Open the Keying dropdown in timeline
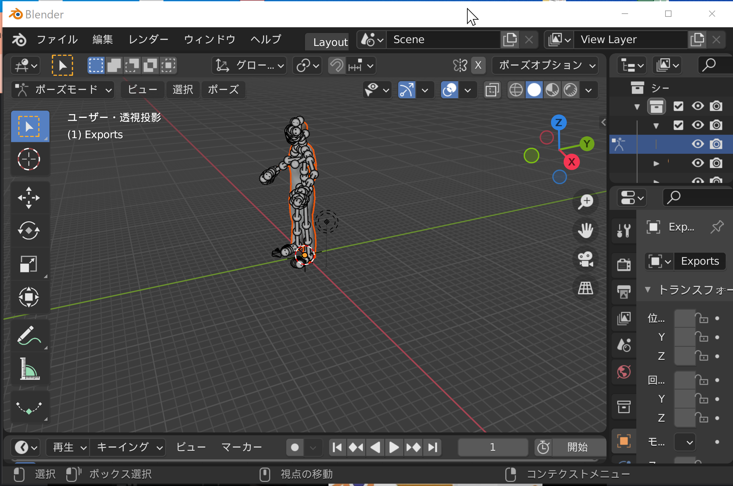This screenshot has width=733, height=486. point(128,447)
